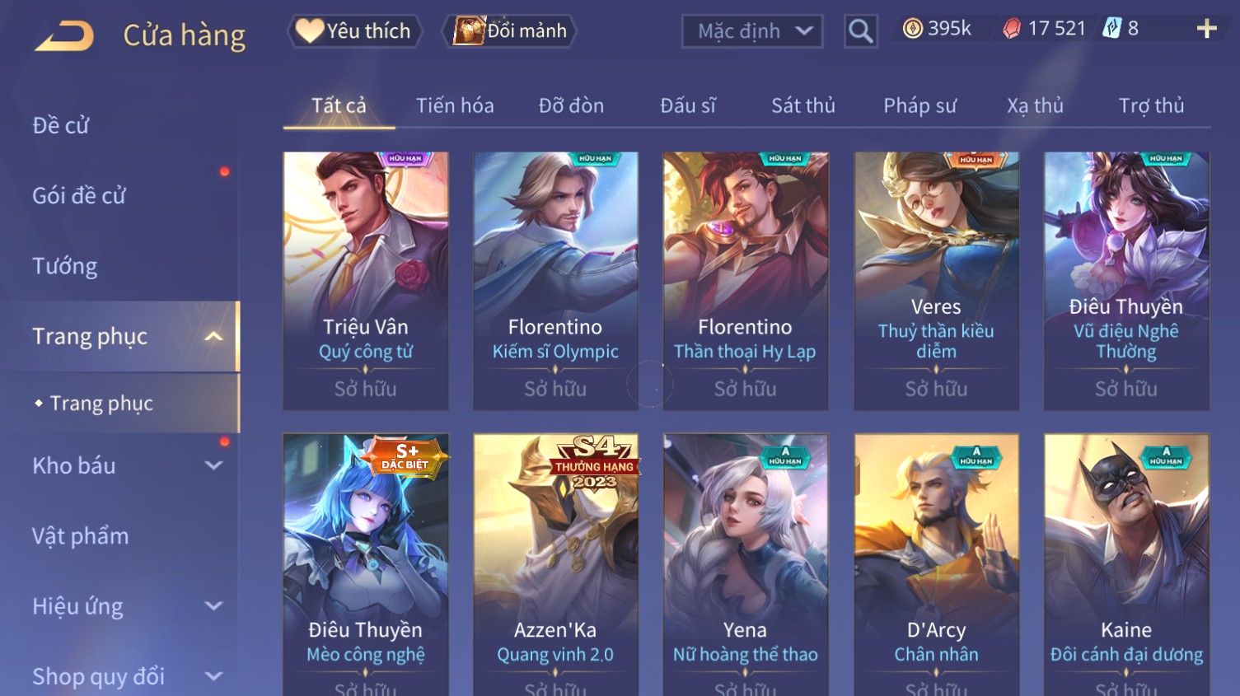Expand the Kho báu sidebar section
This screenshot has height=696, width=1240.
coord(213,465)
